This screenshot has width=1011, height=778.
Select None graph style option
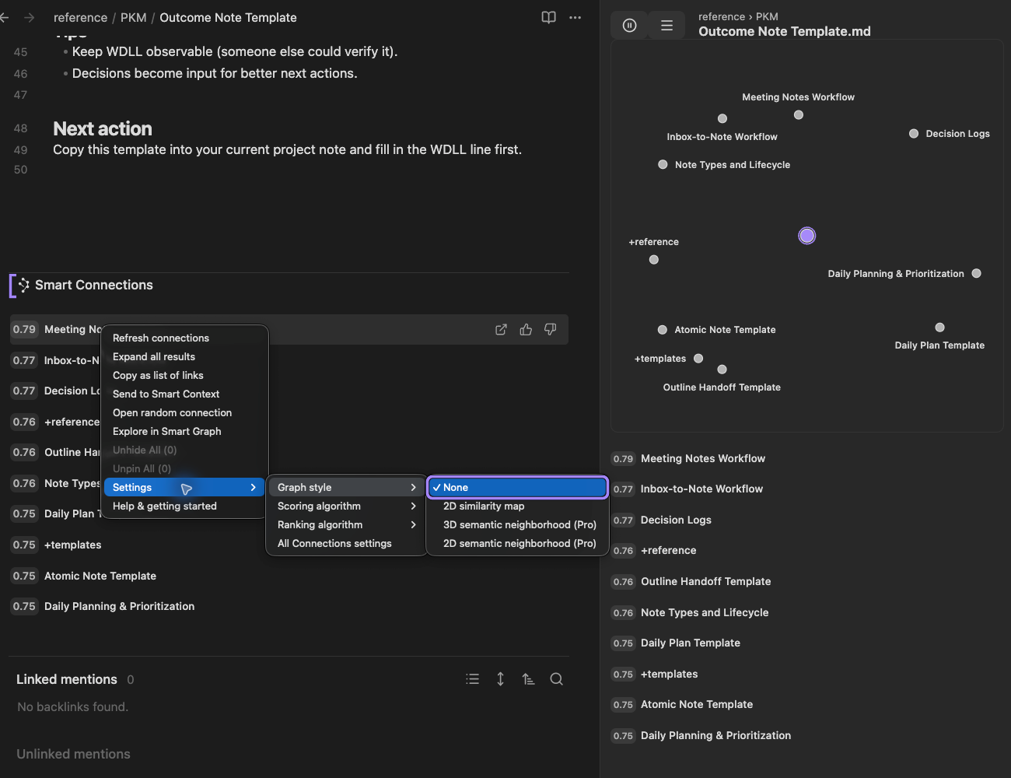pos(518,487)
